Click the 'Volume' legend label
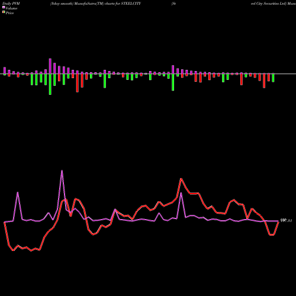 [11, 8]
